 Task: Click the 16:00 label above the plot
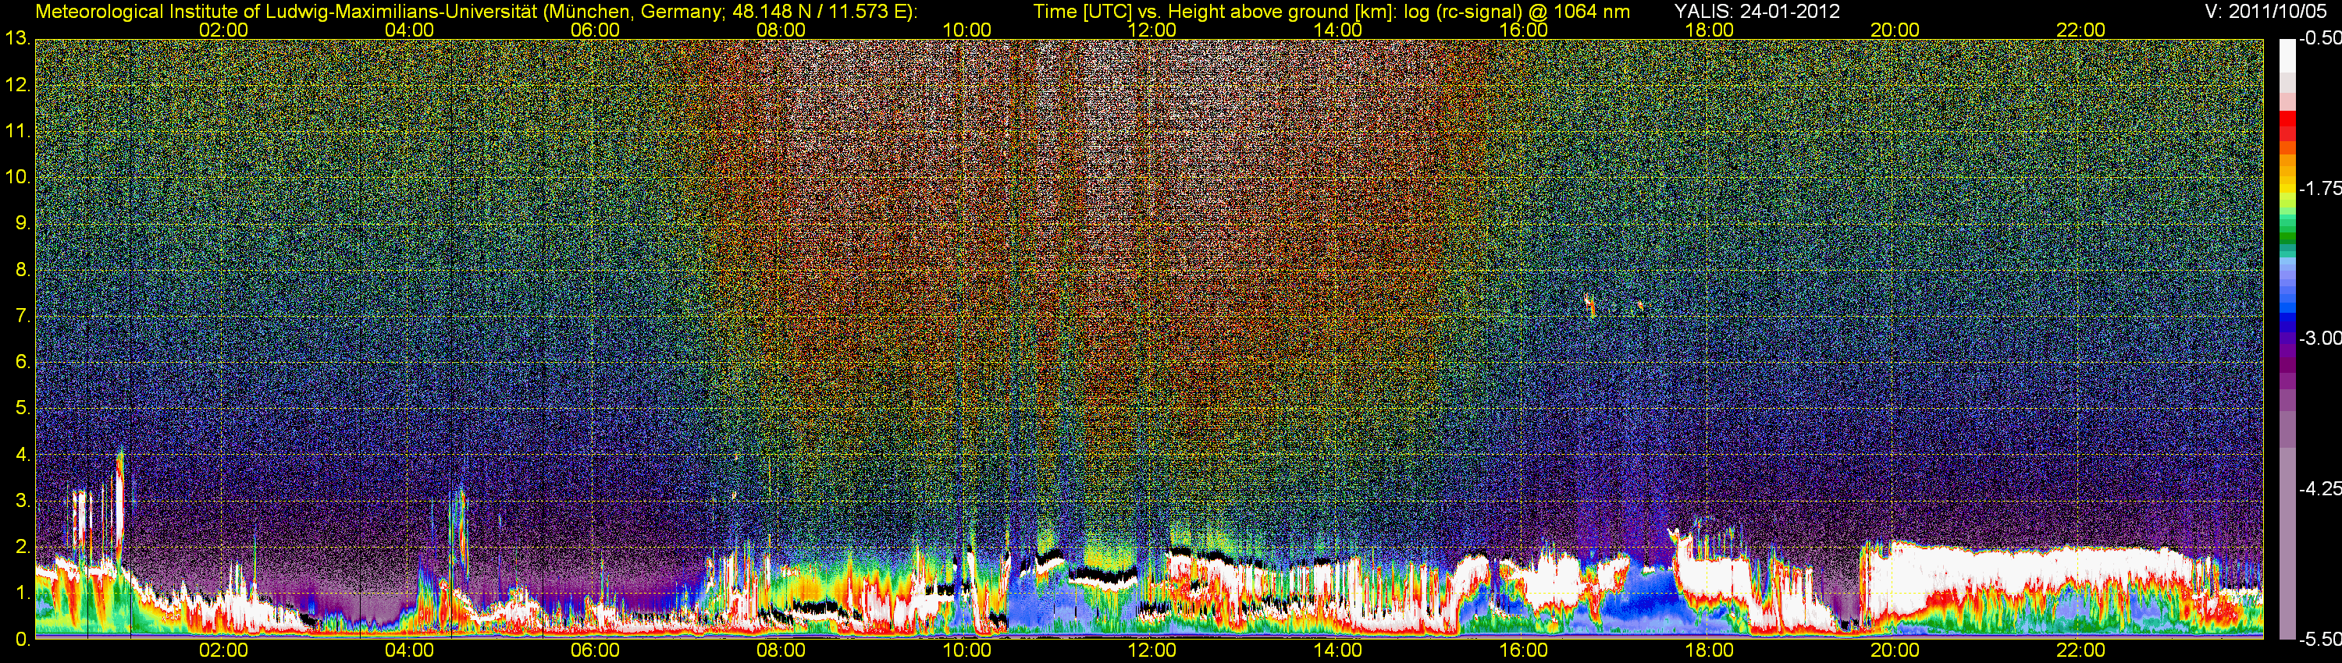1524,30
